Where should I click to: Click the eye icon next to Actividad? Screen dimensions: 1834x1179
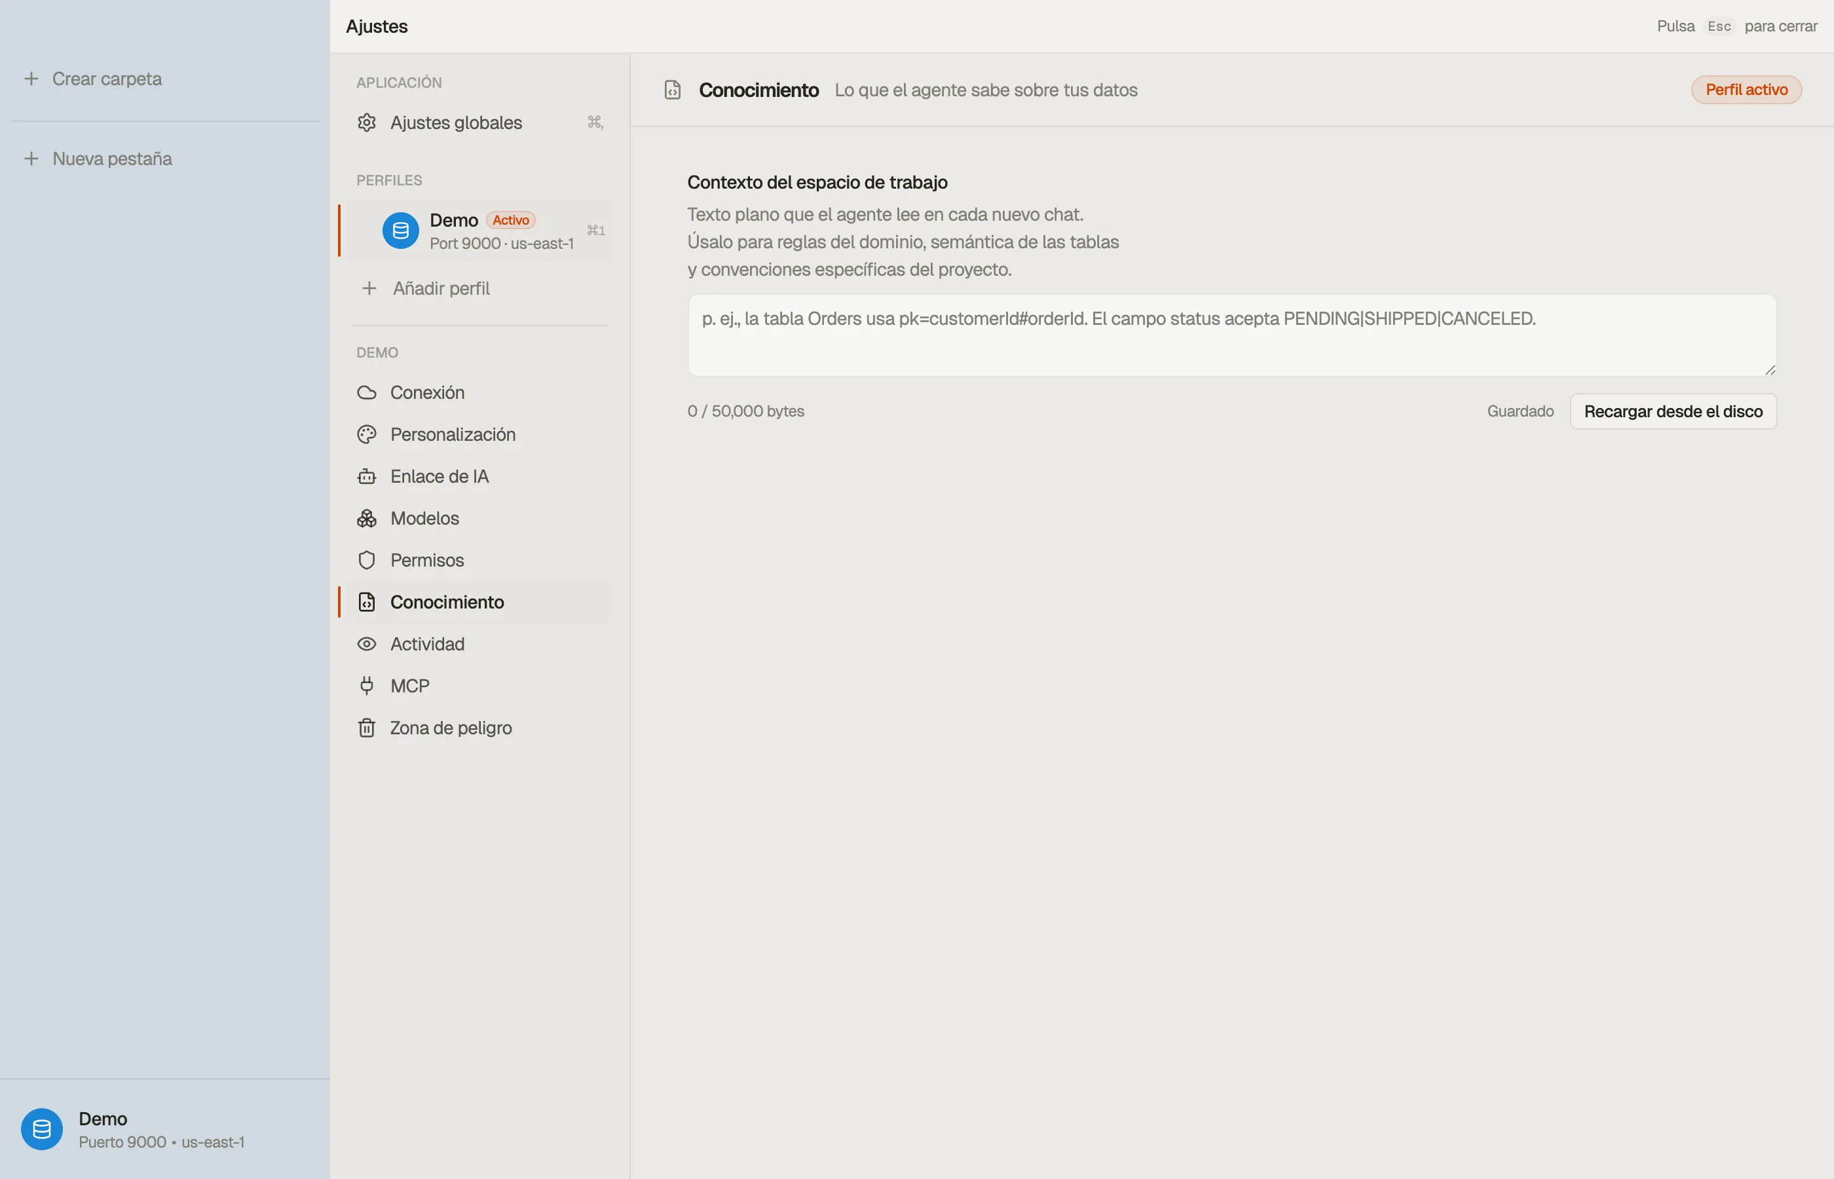point(367,644)
